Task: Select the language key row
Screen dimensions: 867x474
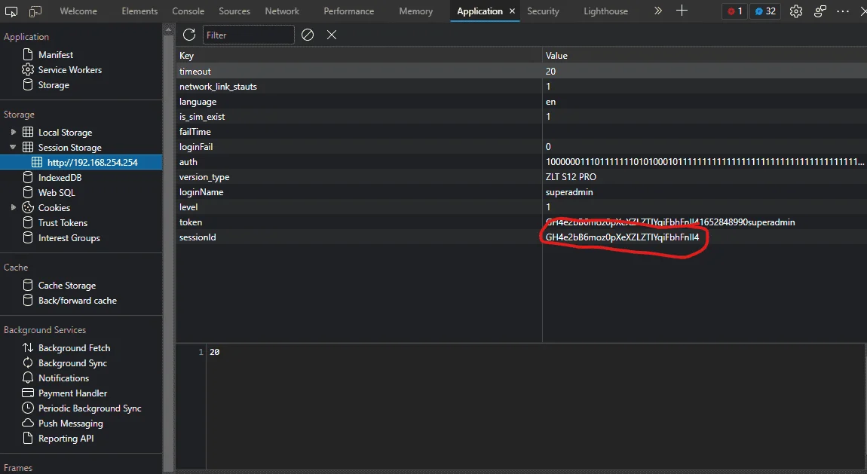Action: 522,102
